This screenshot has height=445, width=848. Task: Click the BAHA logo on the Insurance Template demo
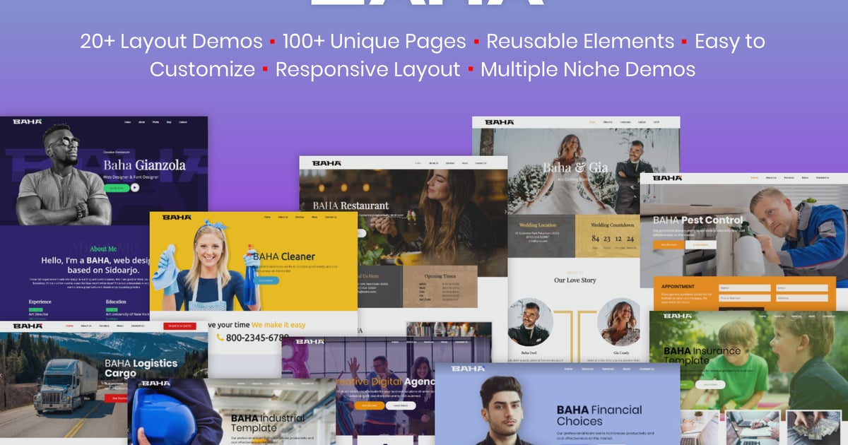[x=676, y=316]
